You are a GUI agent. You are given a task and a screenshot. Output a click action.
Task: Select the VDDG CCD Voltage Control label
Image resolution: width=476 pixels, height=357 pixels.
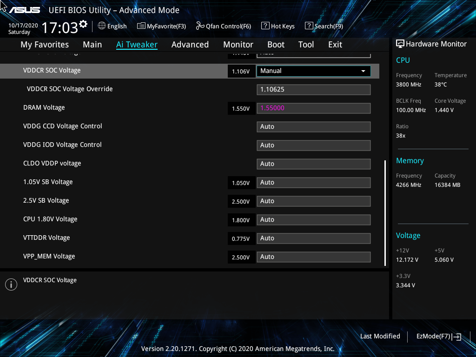[63, 126]
